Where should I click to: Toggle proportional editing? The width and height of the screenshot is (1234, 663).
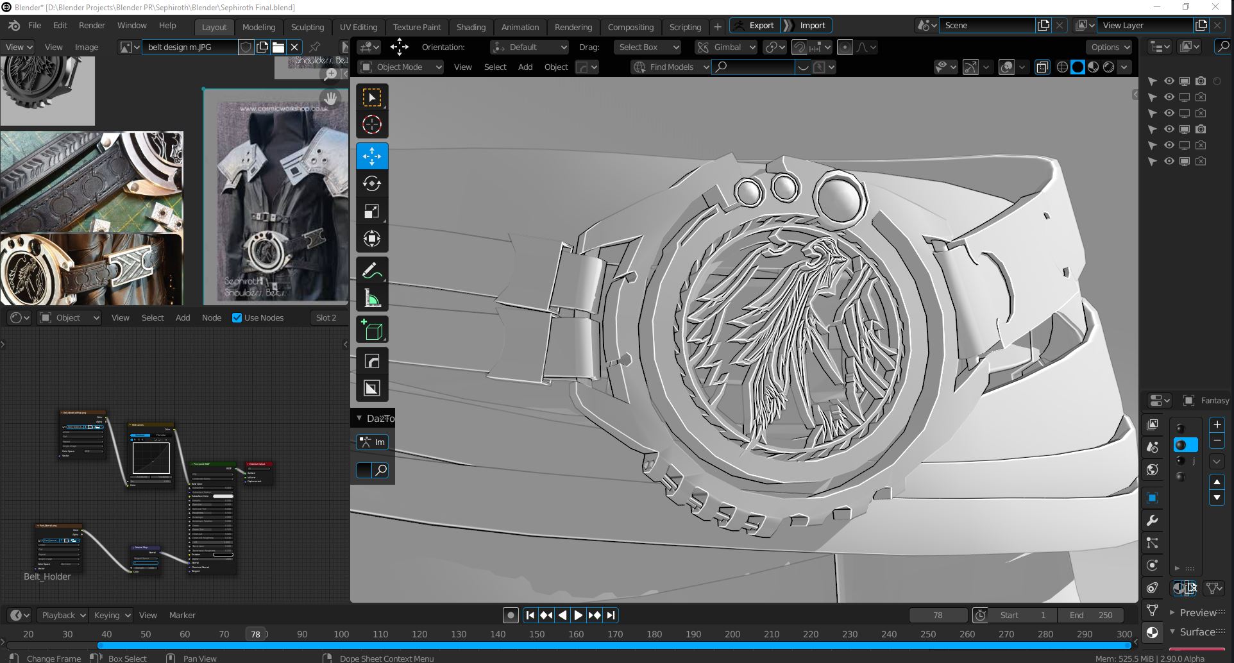[845, 47]
